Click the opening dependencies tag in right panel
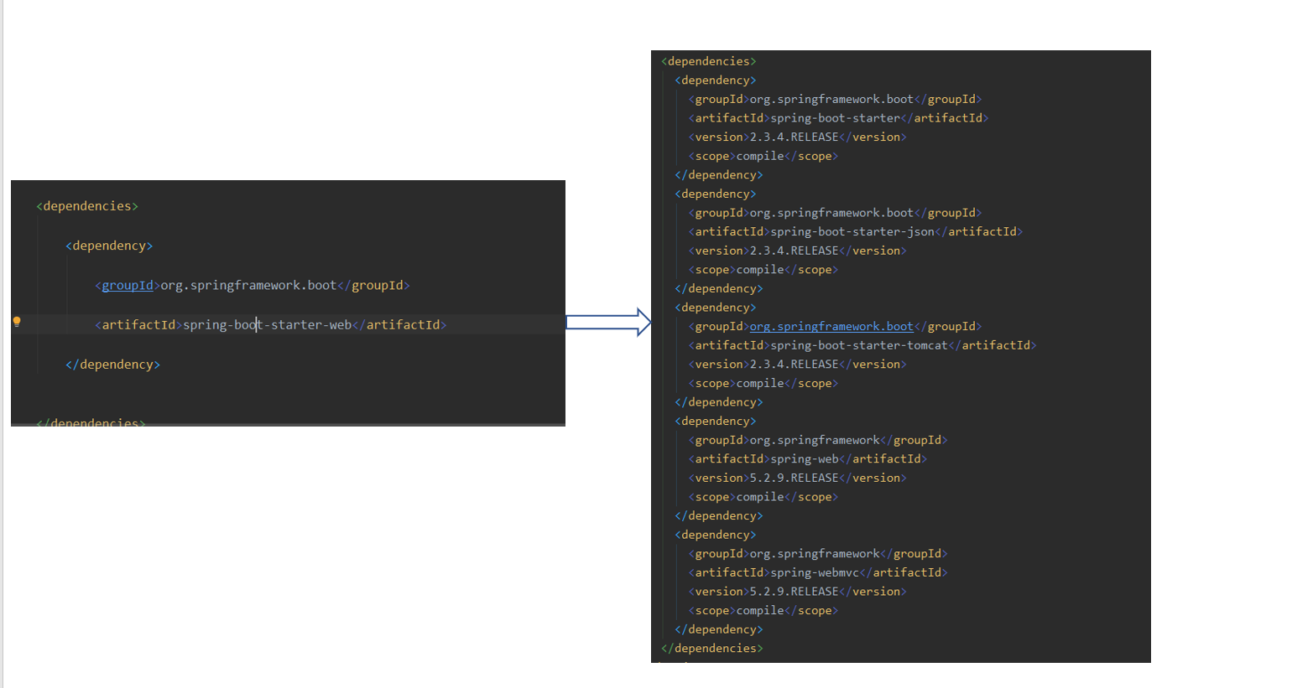1313x688 pixels. [708, 61]
